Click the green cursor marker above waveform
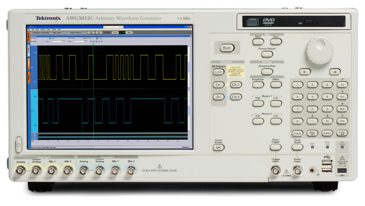Viewport: 365px width, 206px height. (x=93, y=44)
